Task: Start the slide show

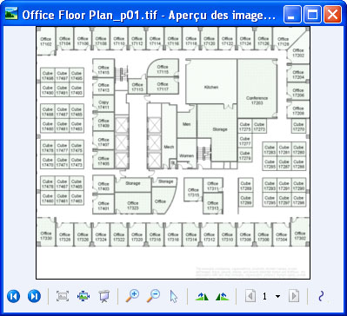Action: tap(103, 296)
